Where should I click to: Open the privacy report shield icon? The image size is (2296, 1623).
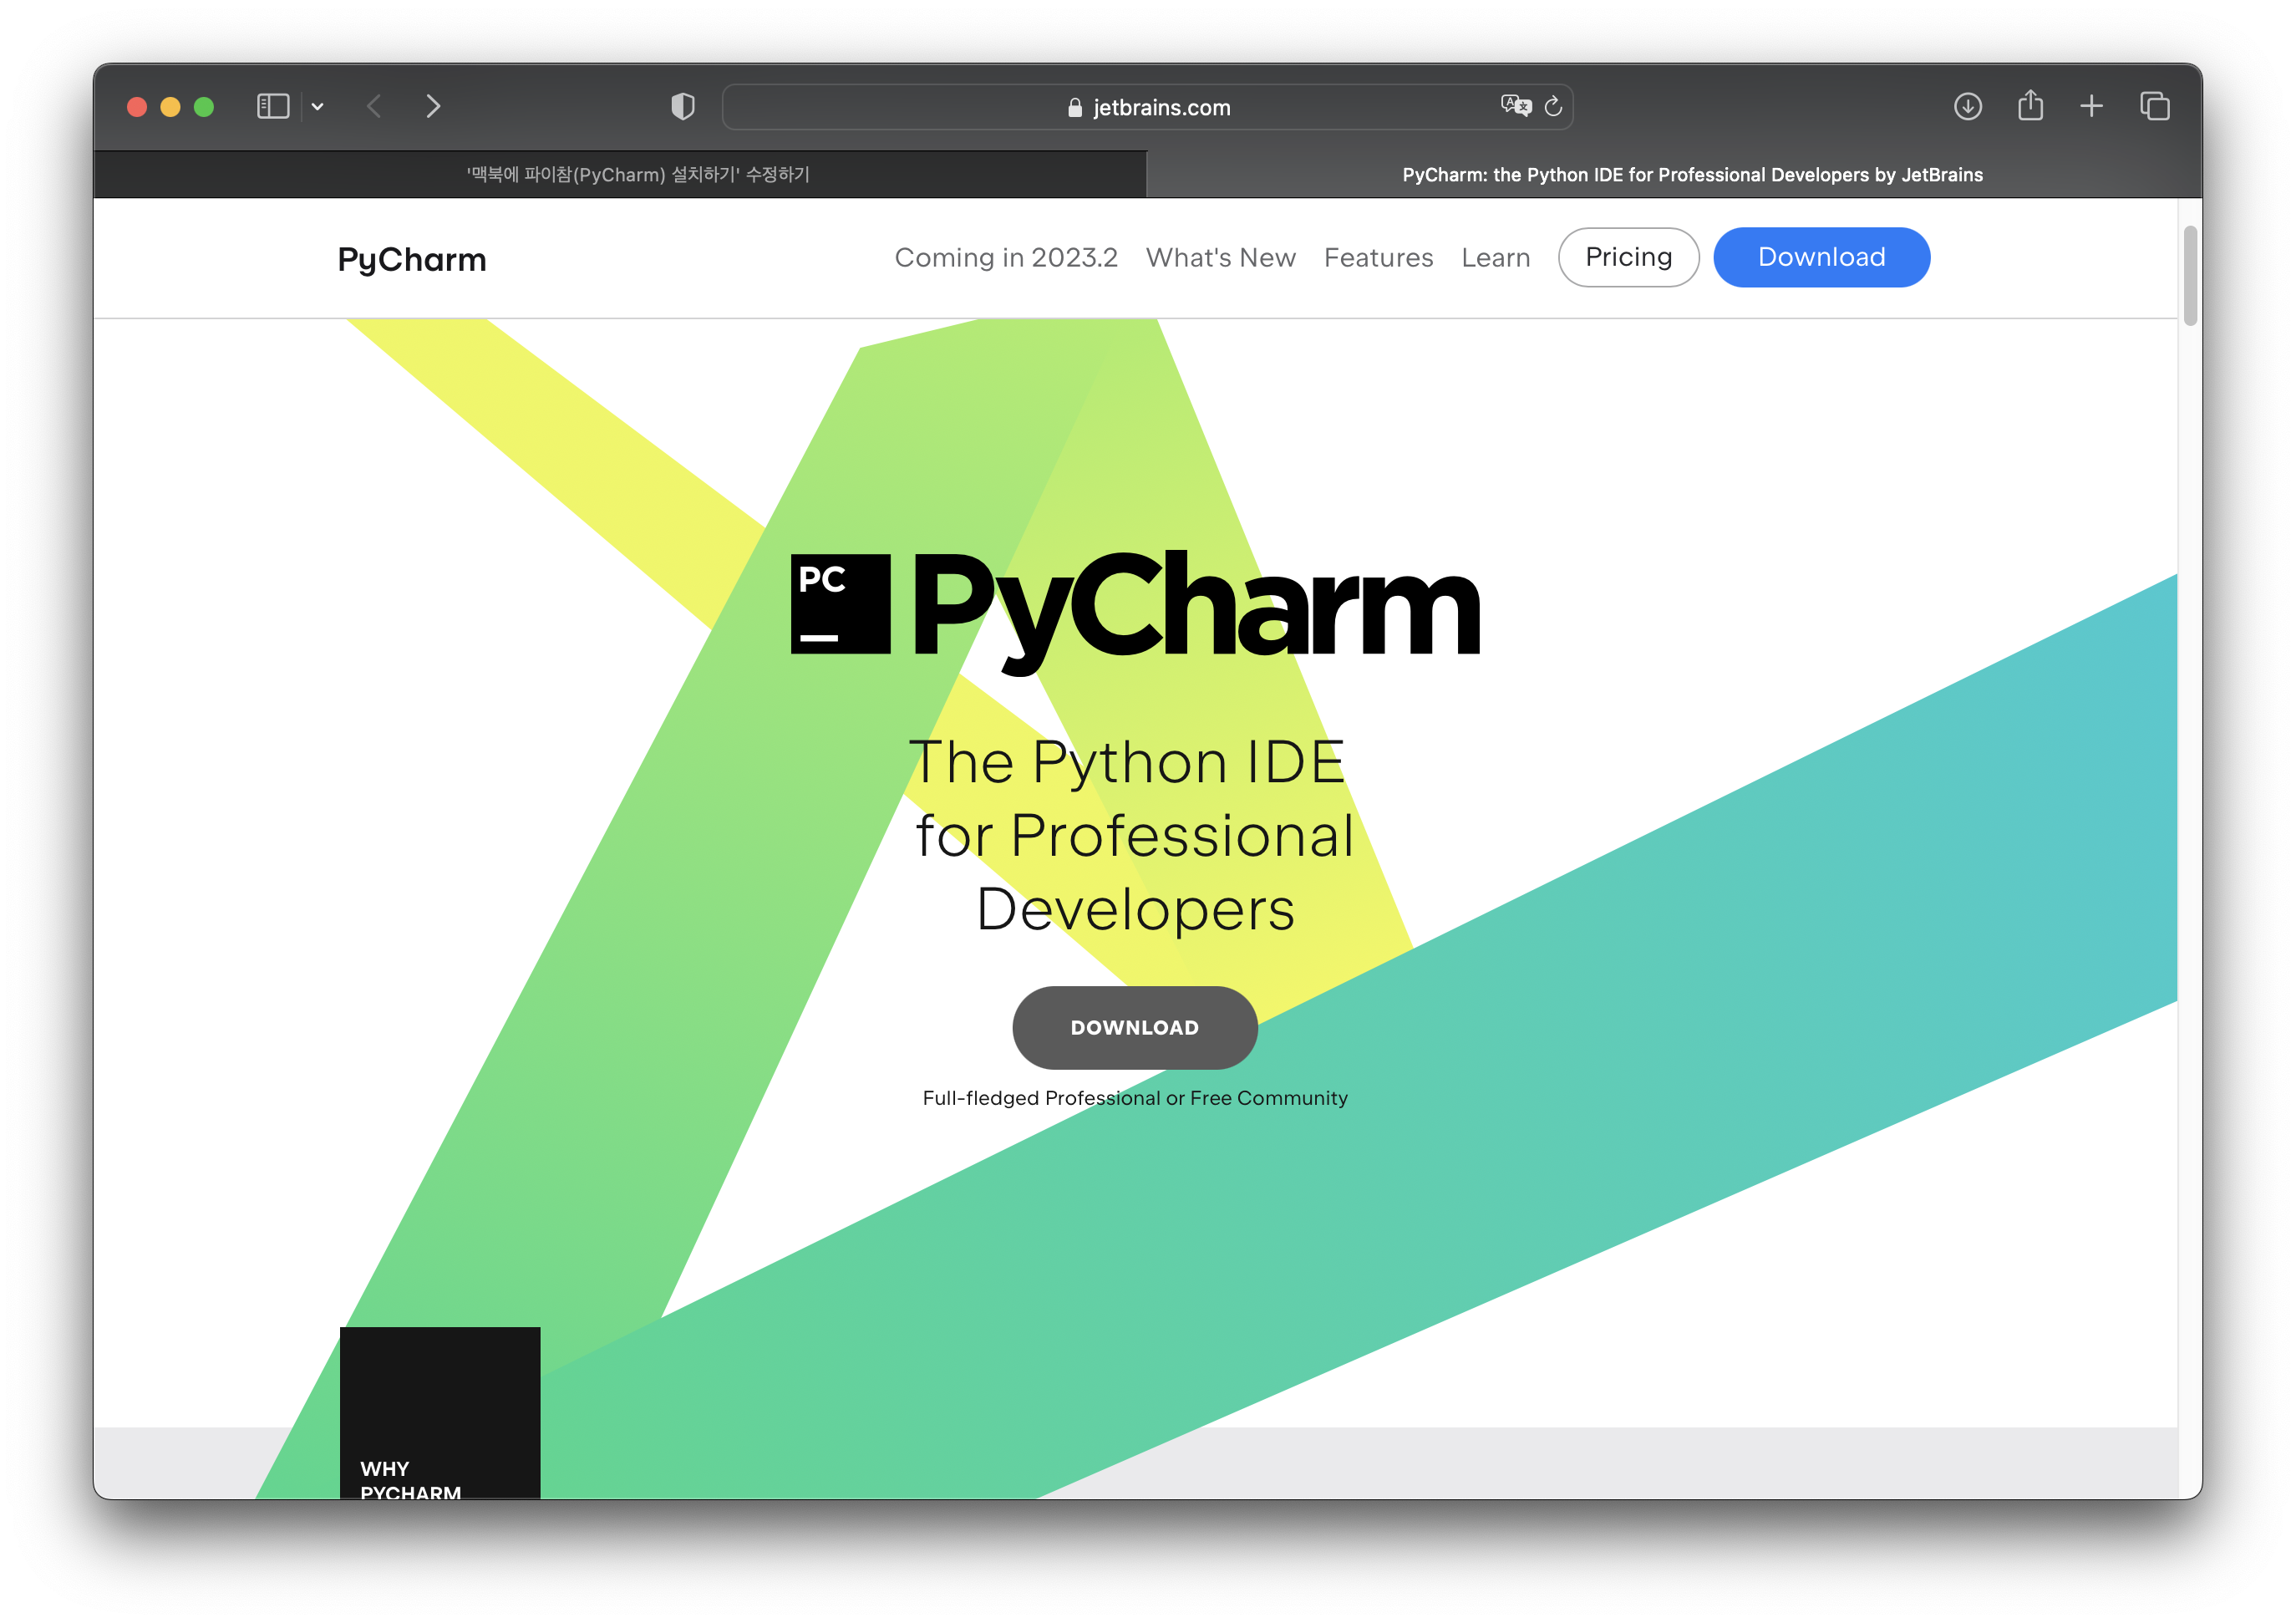682,106
